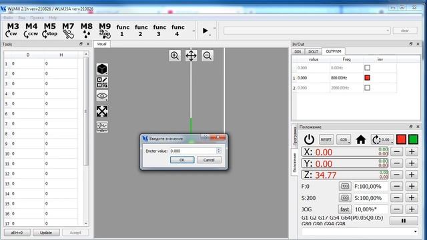
Task: Click OK in the value dialog
Action: pos(182,160)
